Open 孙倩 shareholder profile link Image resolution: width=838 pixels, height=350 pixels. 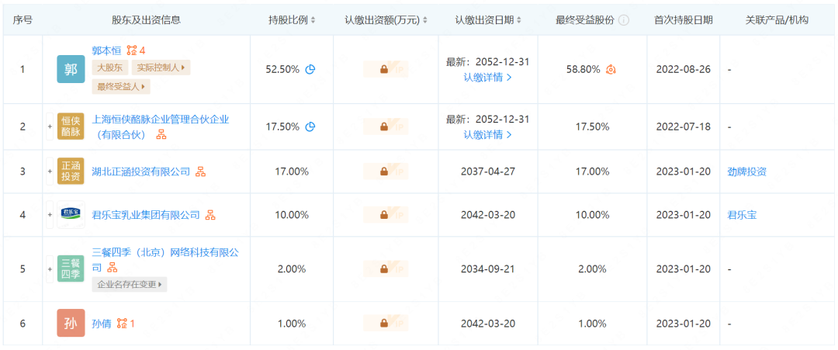point(102,324)
